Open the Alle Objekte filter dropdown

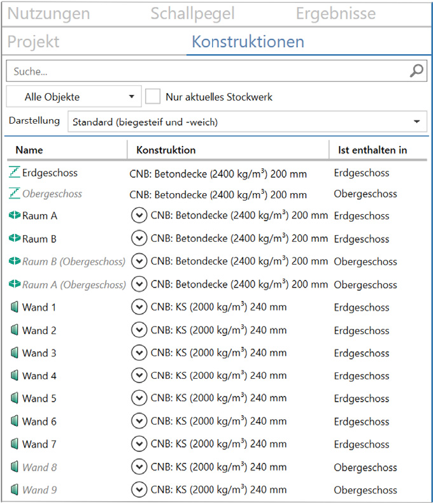[74, 96]
